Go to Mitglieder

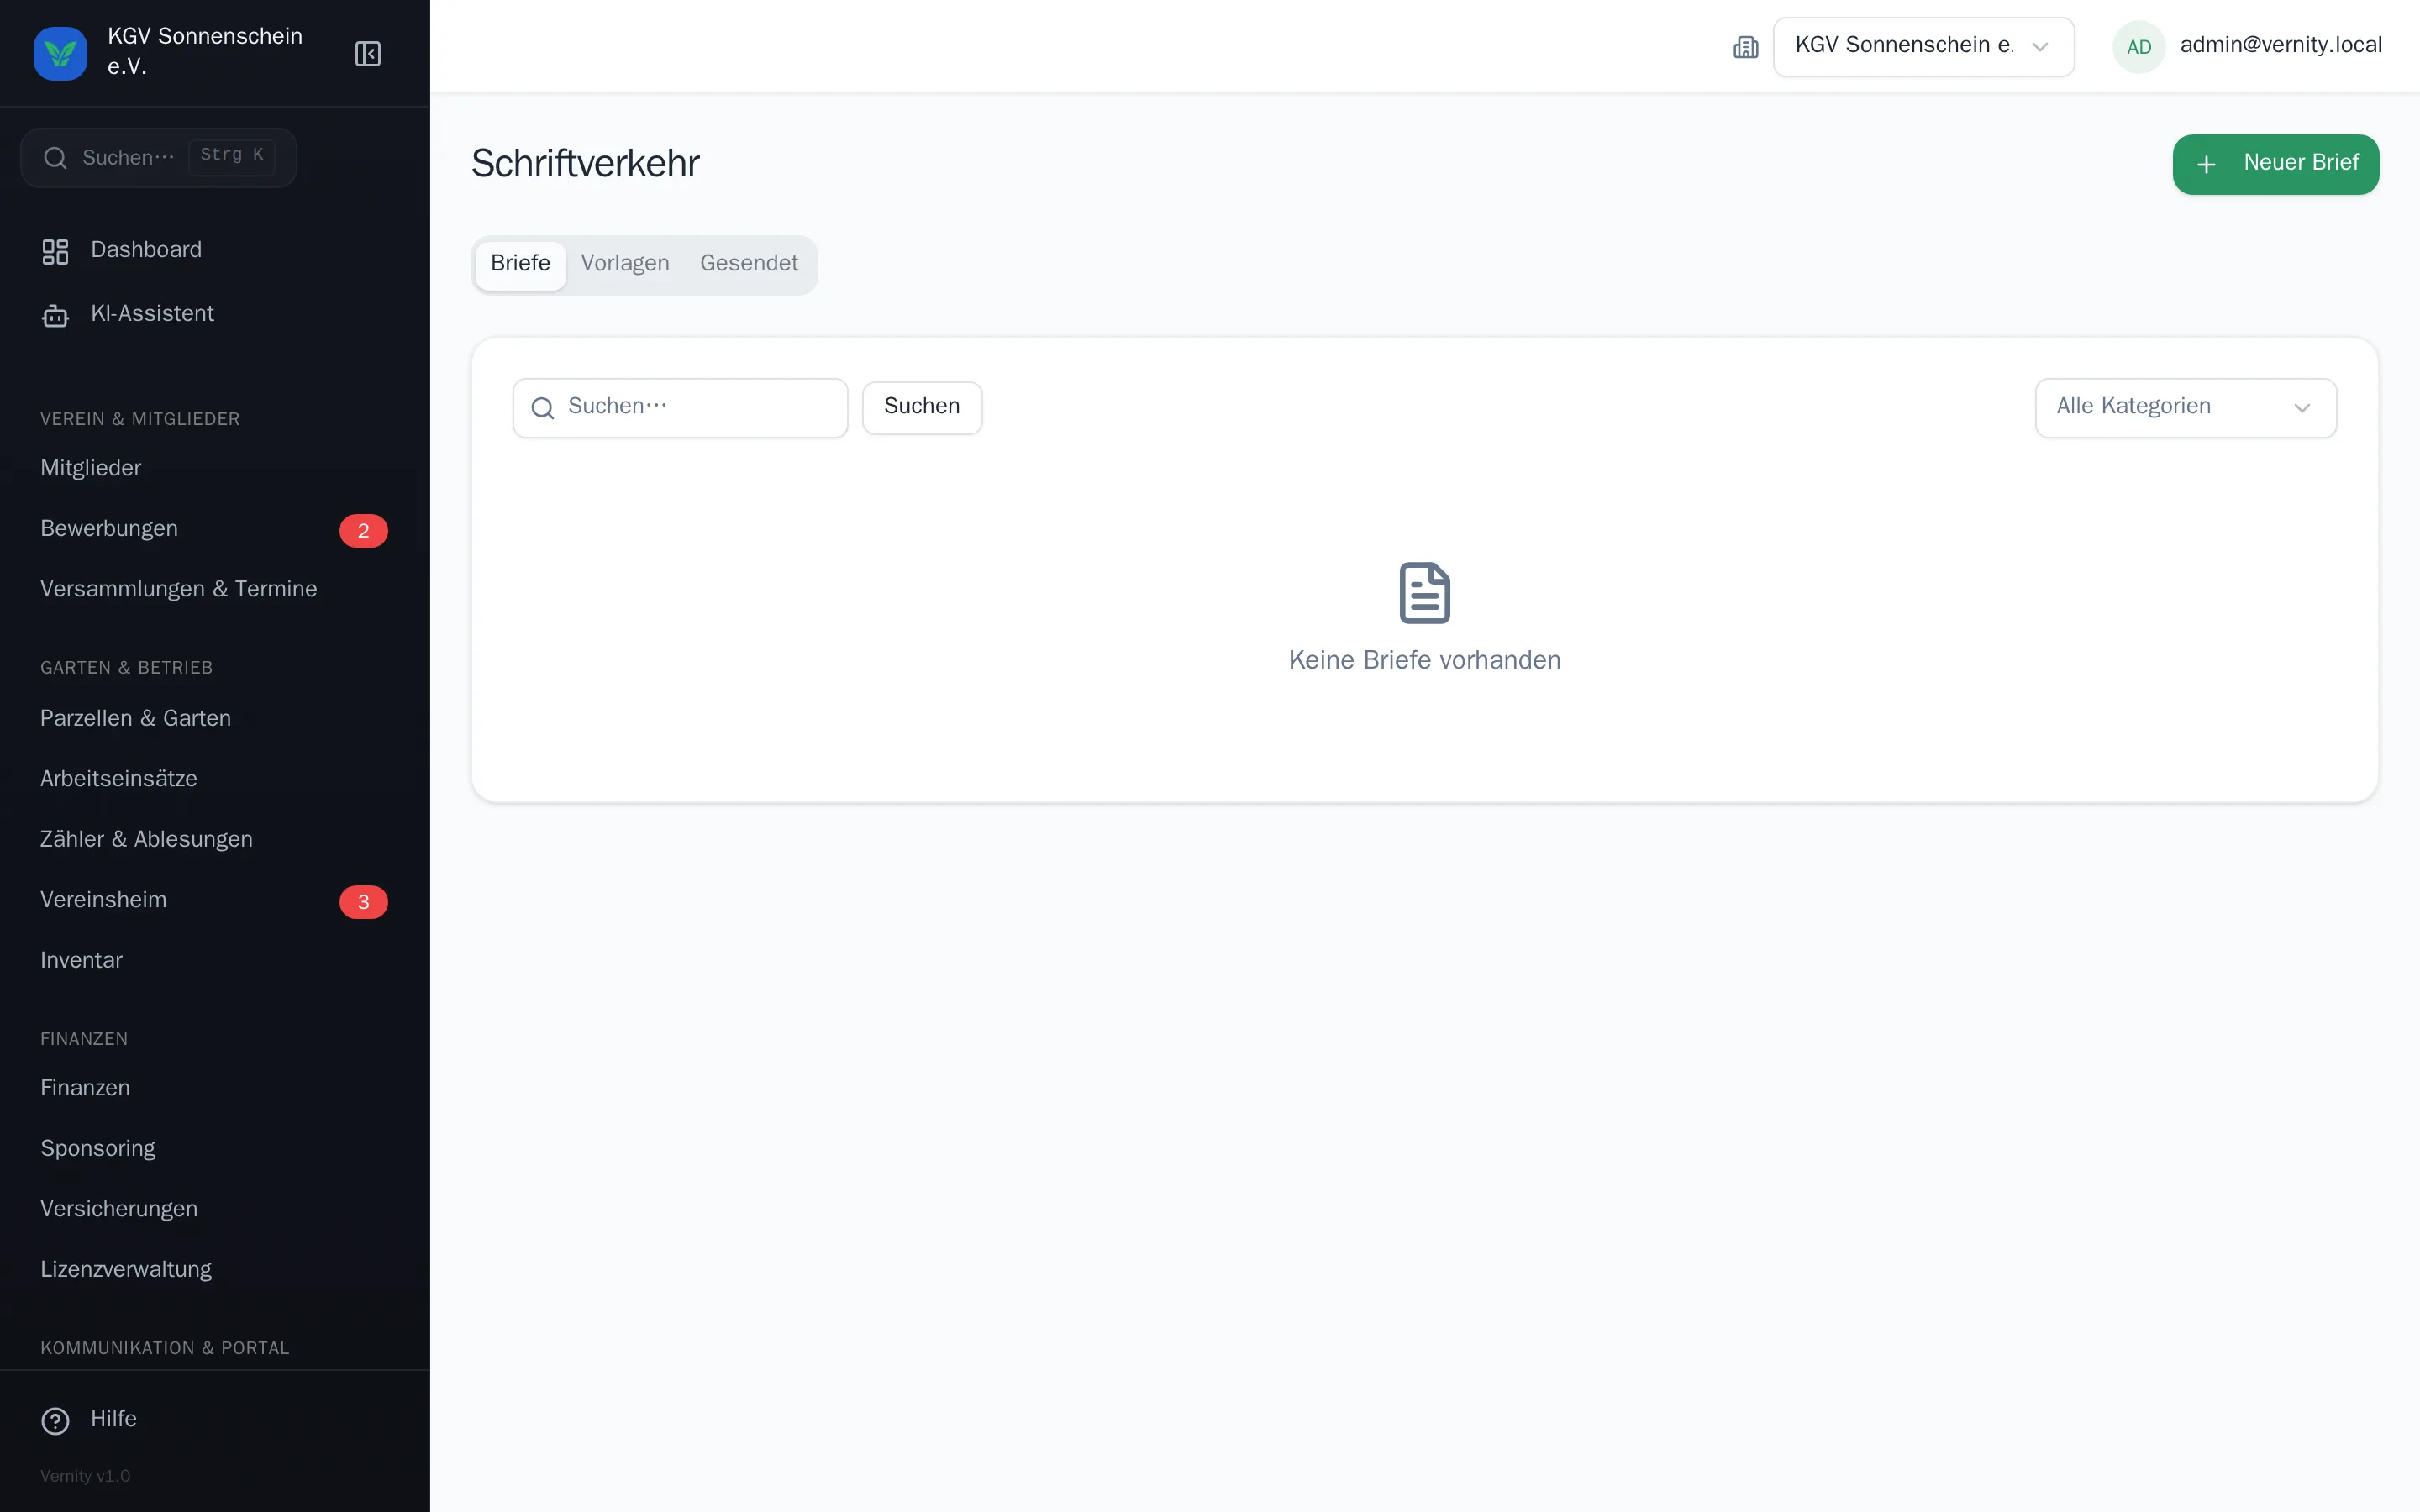point(215,468)
